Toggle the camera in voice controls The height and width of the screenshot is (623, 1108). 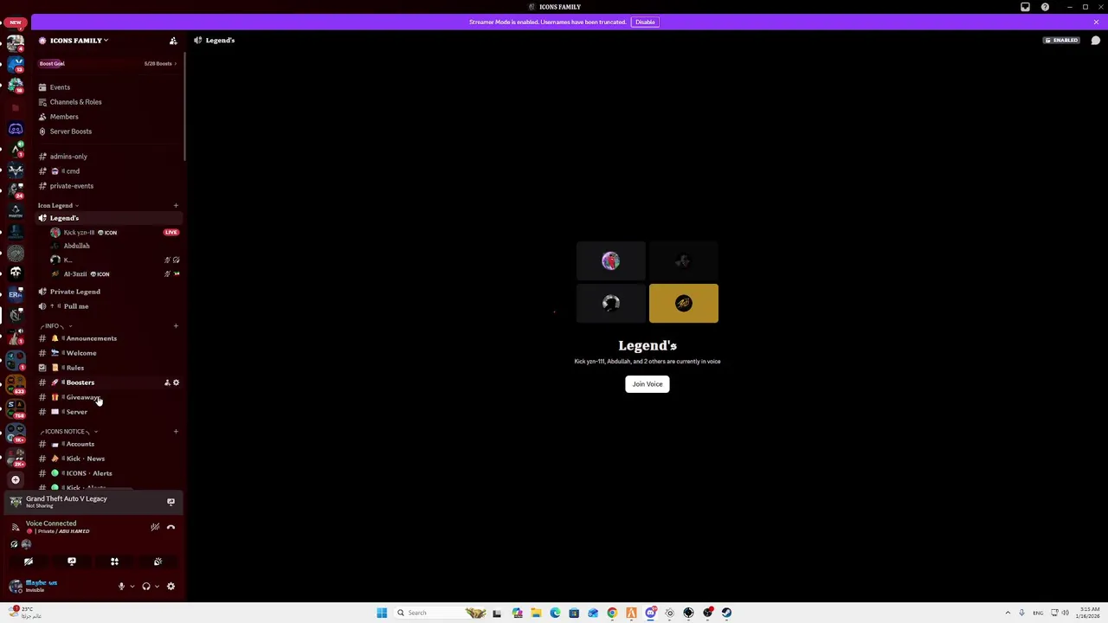[29, 562]
